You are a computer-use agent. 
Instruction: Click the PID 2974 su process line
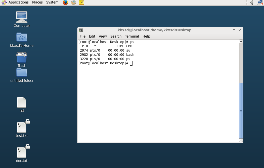pyautogui.click(x=105, y=51)
